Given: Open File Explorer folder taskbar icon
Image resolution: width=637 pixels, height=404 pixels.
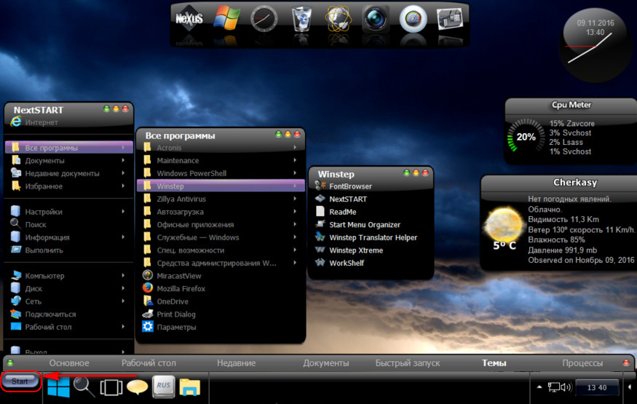Looking at the screenshot, I should pyautogui.click(x=190, y=387).
